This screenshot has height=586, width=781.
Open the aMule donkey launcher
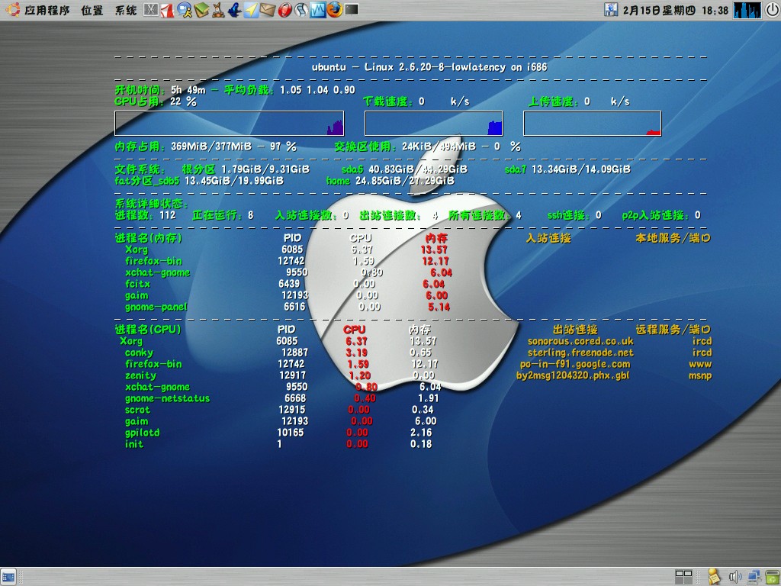pyautogui.click(x=218, y=10)
